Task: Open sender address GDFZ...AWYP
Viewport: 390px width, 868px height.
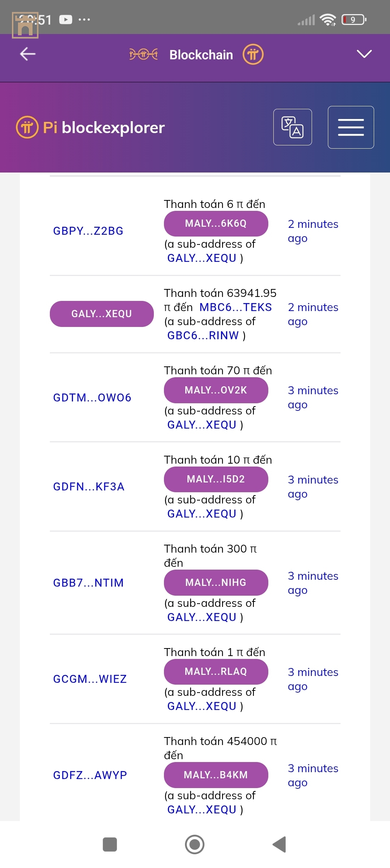Action: click(x=90, y=775)
